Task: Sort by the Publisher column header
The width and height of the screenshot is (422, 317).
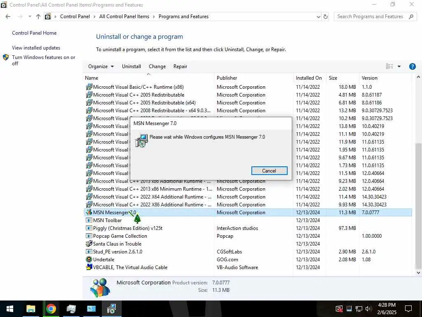Action: [253, 78]
